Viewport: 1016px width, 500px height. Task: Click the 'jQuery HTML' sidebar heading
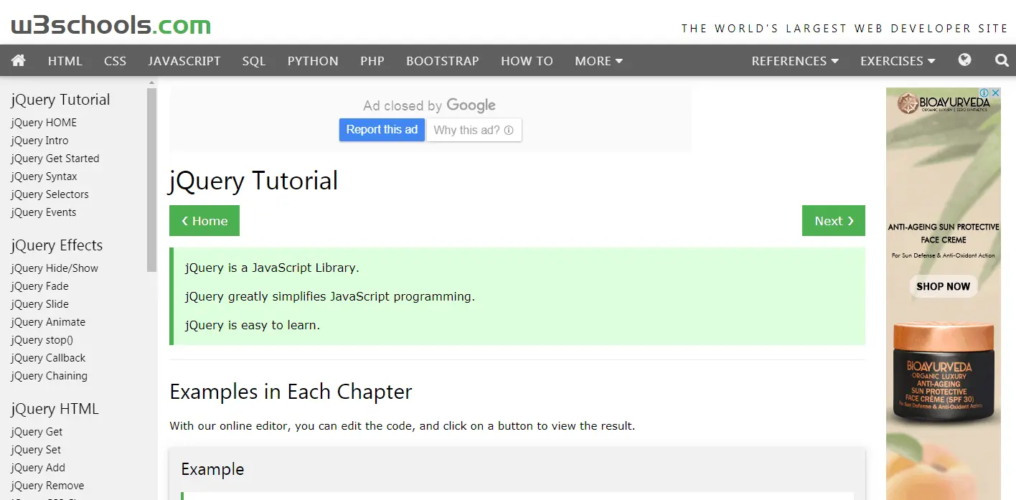[55, 409]
